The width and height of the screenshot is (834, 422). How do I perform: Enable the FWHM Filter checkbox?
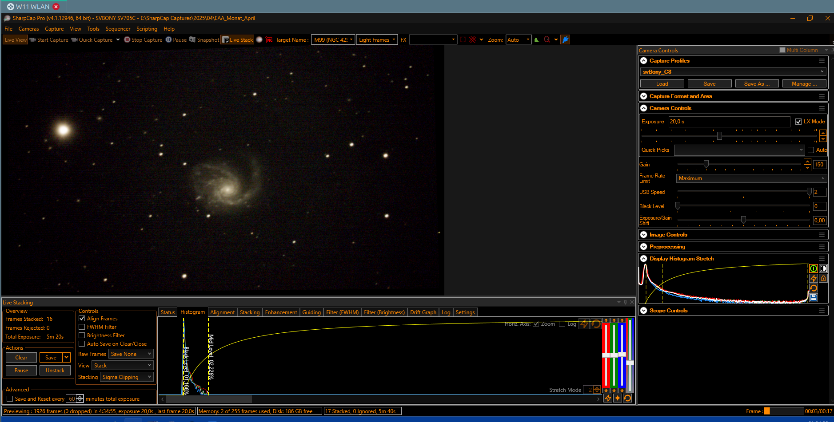point(82,327)
